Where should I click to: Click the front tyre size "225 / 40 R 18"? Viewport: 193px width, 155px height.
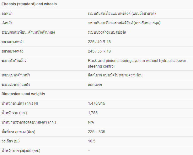pos(99,42)
